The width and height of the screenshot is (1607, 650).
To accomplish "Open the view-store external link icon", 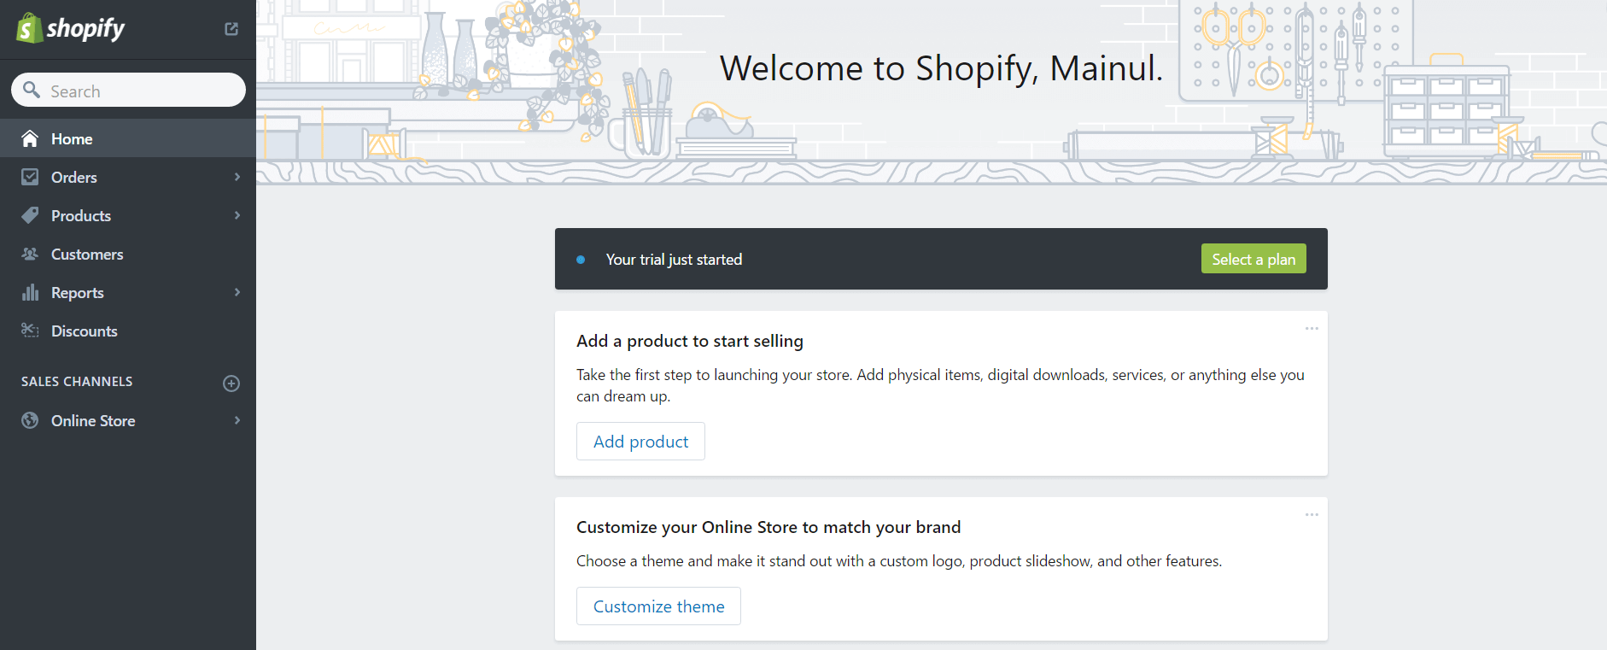I will click(x=231, y=29).
